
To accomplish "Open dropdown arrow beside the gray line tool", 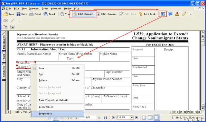I will [19, 21].
